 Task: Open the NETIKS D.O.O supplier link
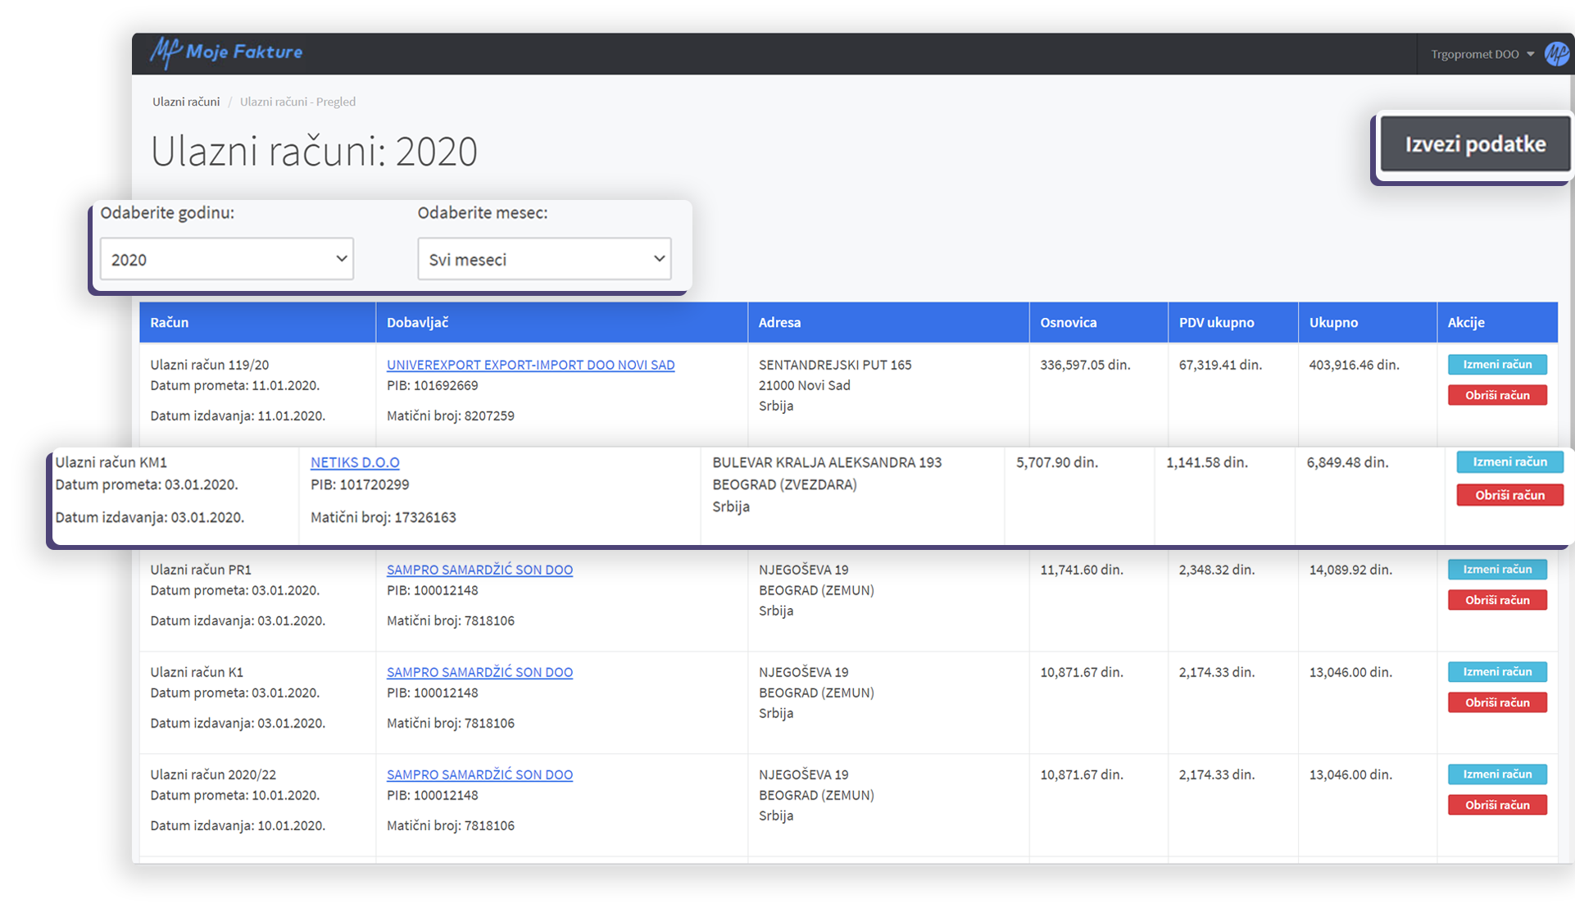click(x=355, y=462)
